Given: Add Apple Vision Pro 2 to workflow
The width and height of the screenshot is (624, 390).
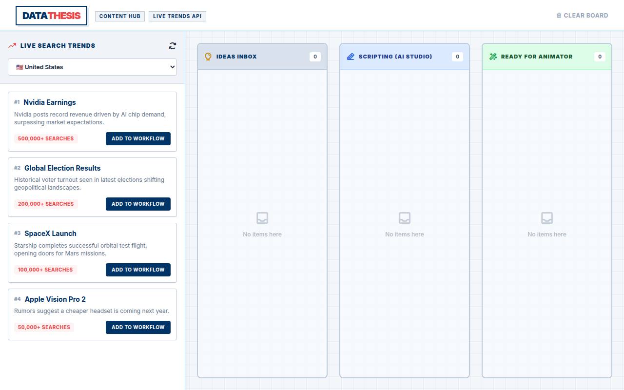Looking at the screenshot, I should pos(138,327).
